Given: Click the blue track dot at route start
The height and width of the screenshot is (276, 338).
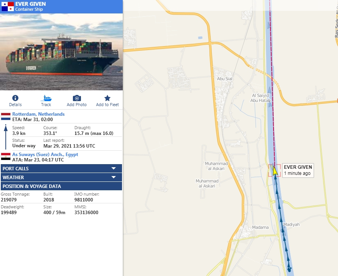Looking at the screenshot, I should click(289, 269).
